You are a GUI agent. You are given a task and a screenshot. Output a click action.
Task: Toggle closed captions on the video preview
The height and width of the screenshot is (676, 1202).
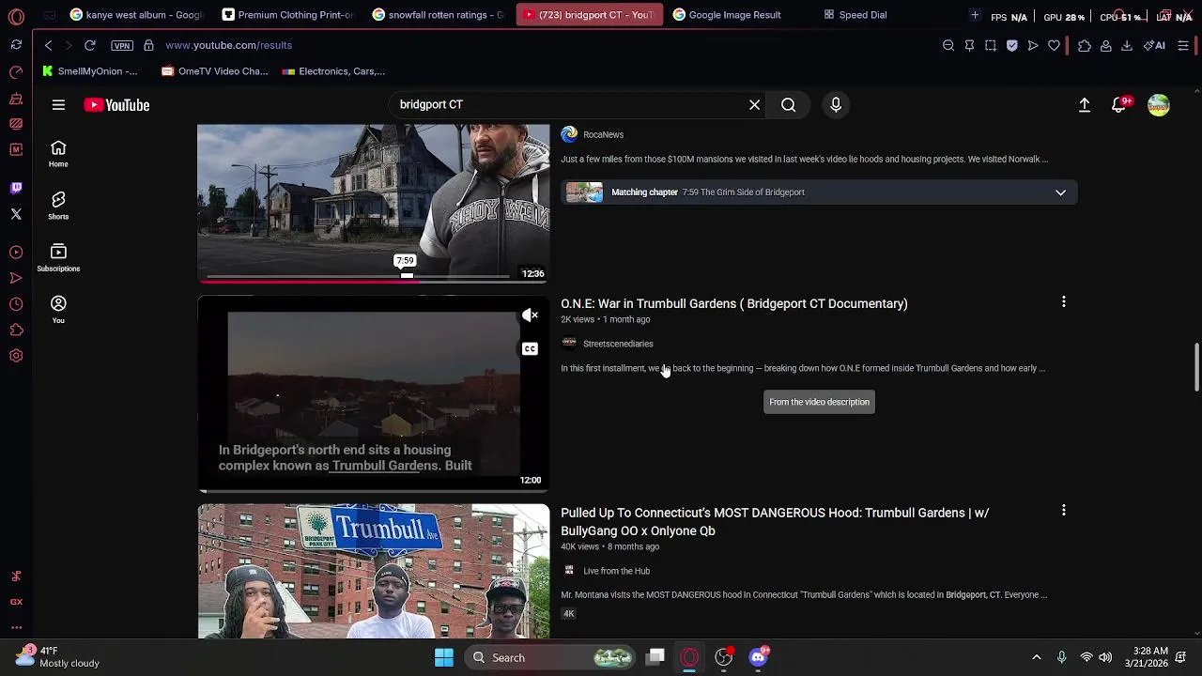530,349
